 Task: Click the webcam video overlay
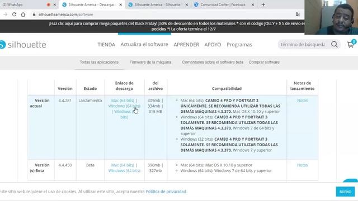(x=331, y=17)
